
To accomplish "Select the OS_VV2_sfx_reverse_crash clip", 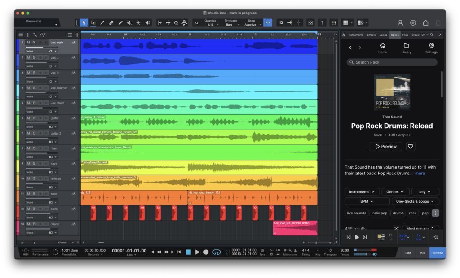I will pos(295,228).
